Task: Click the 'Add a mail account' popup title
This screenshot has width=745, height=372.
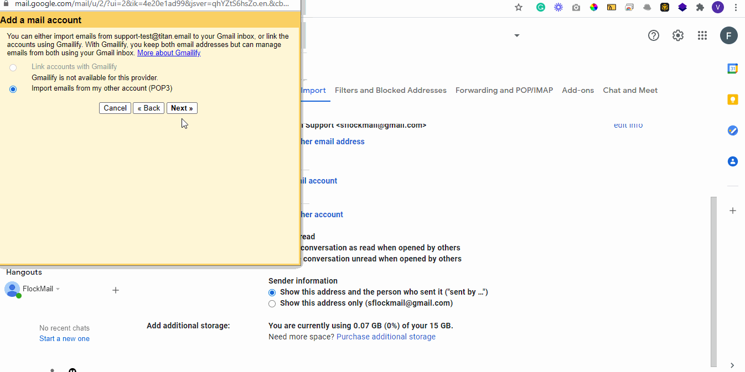Action: coord(41,20)
